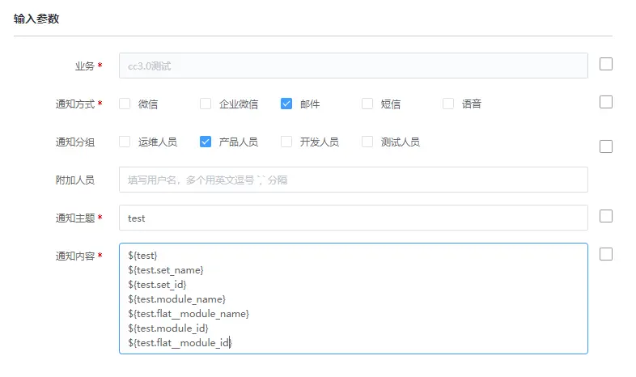Screen dimensions: 636x377
Task: Click the 通知主题 input containing test
Action: (354, 218)
